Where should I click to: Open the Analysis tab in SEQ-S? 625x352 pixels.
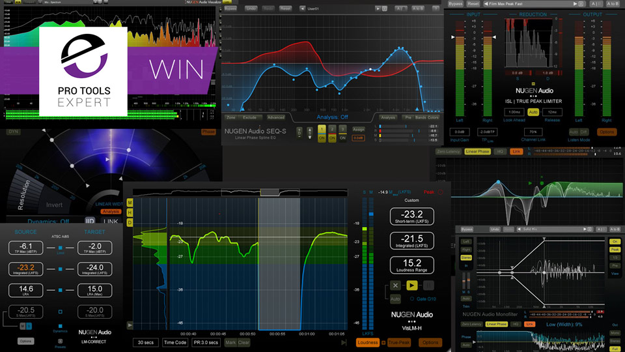click(388, 118)
